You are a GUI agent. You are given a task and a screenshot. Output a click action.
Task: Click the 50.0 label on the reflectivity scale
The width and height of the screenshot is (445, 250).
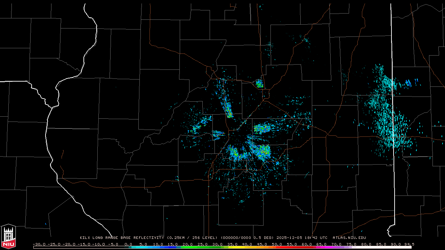(x=277, y=244)
